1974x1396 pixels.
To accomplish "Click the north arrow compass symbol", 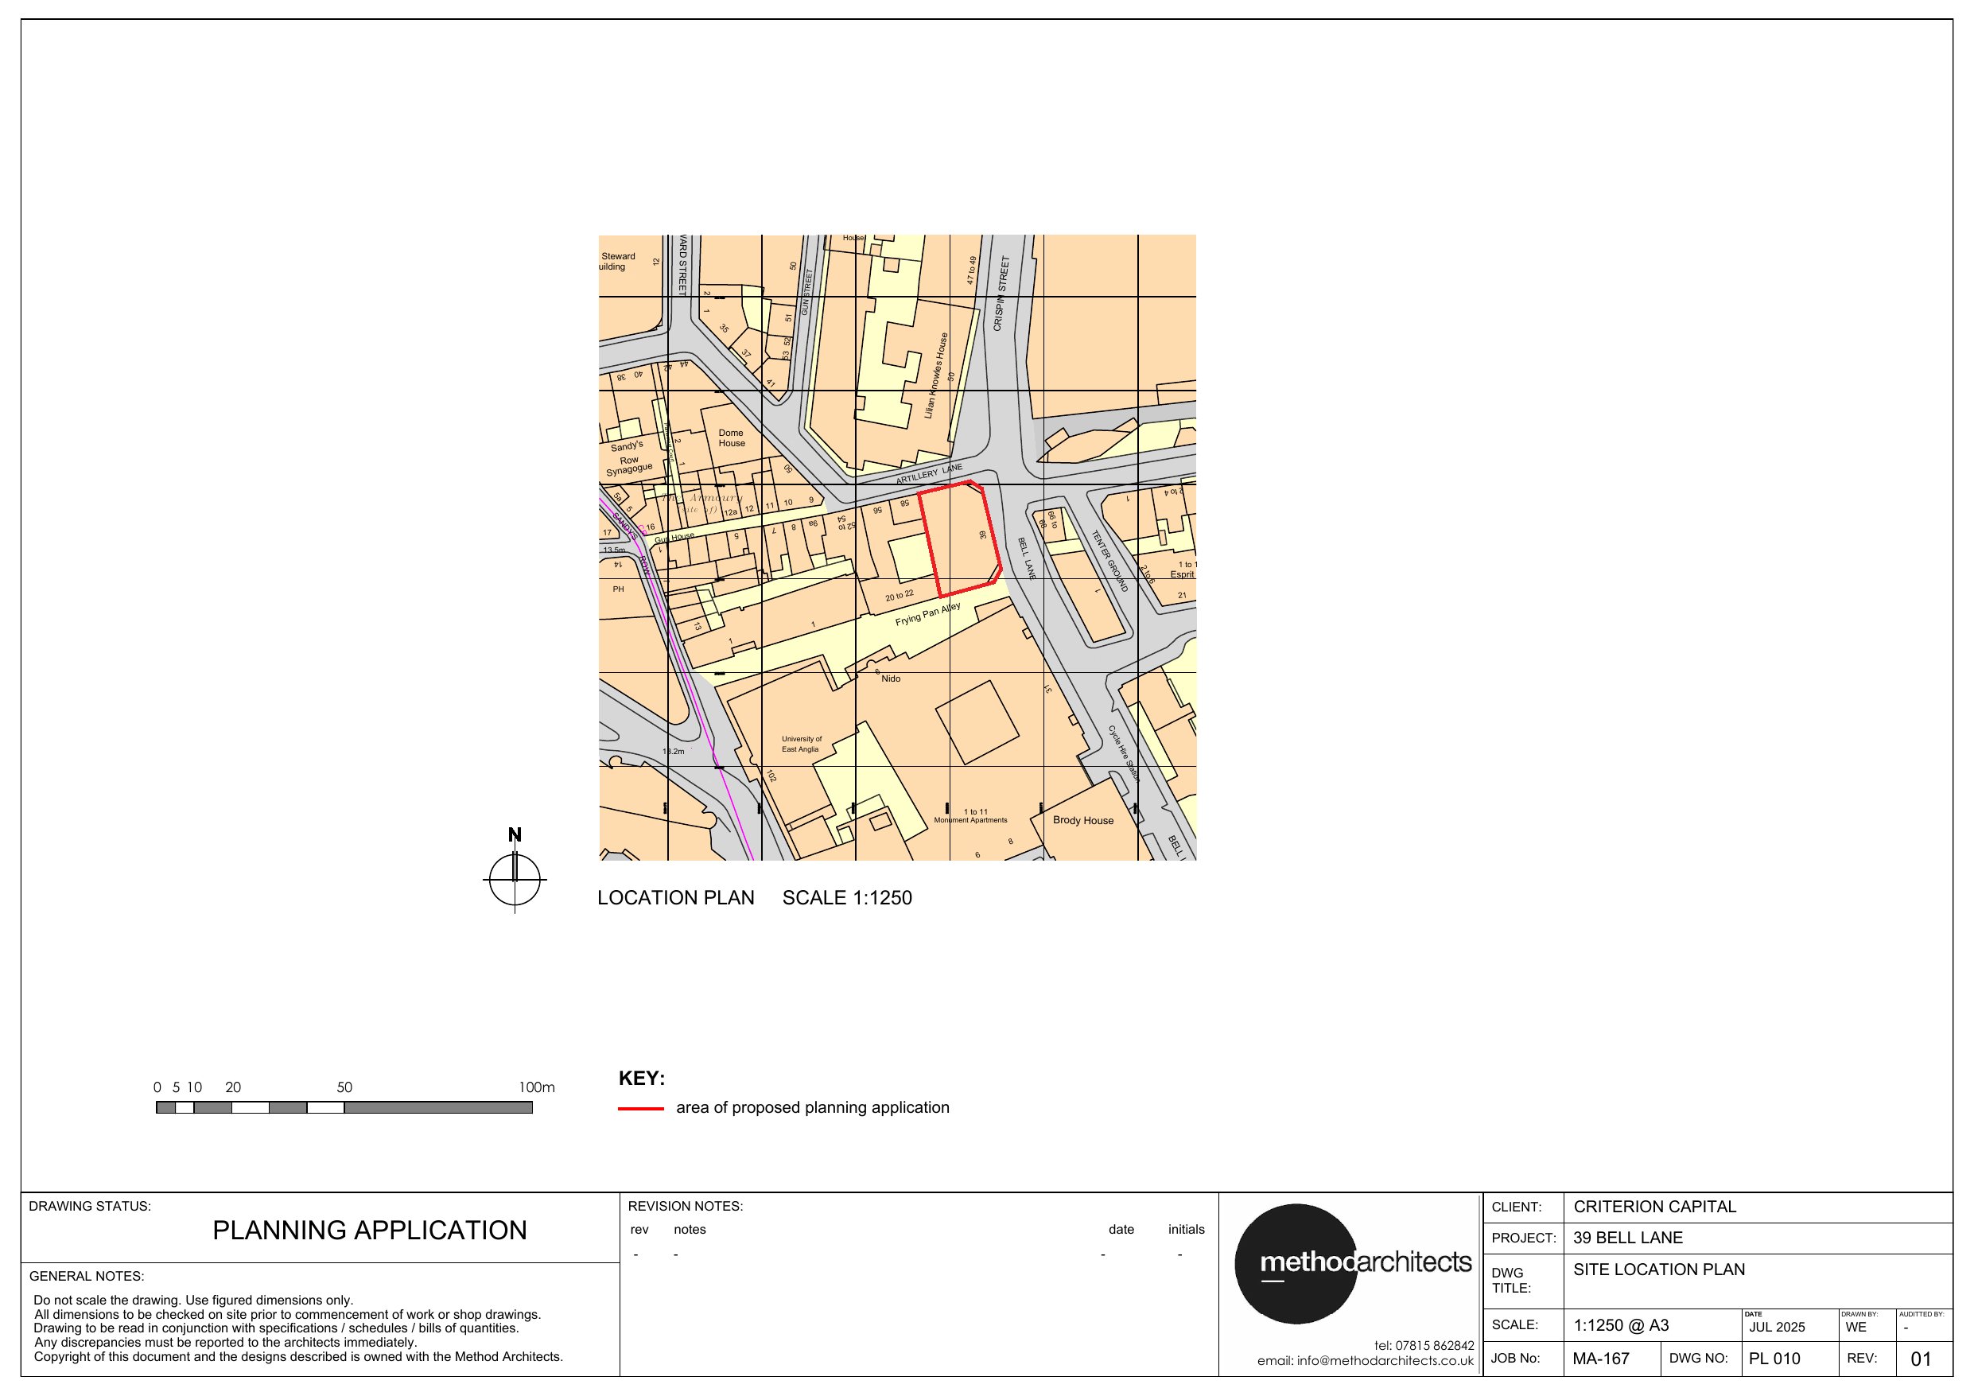I will click(514, 879).
